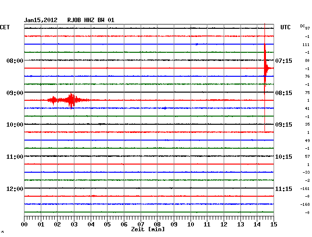Click the "UTC" timezone label

(285, 27)
